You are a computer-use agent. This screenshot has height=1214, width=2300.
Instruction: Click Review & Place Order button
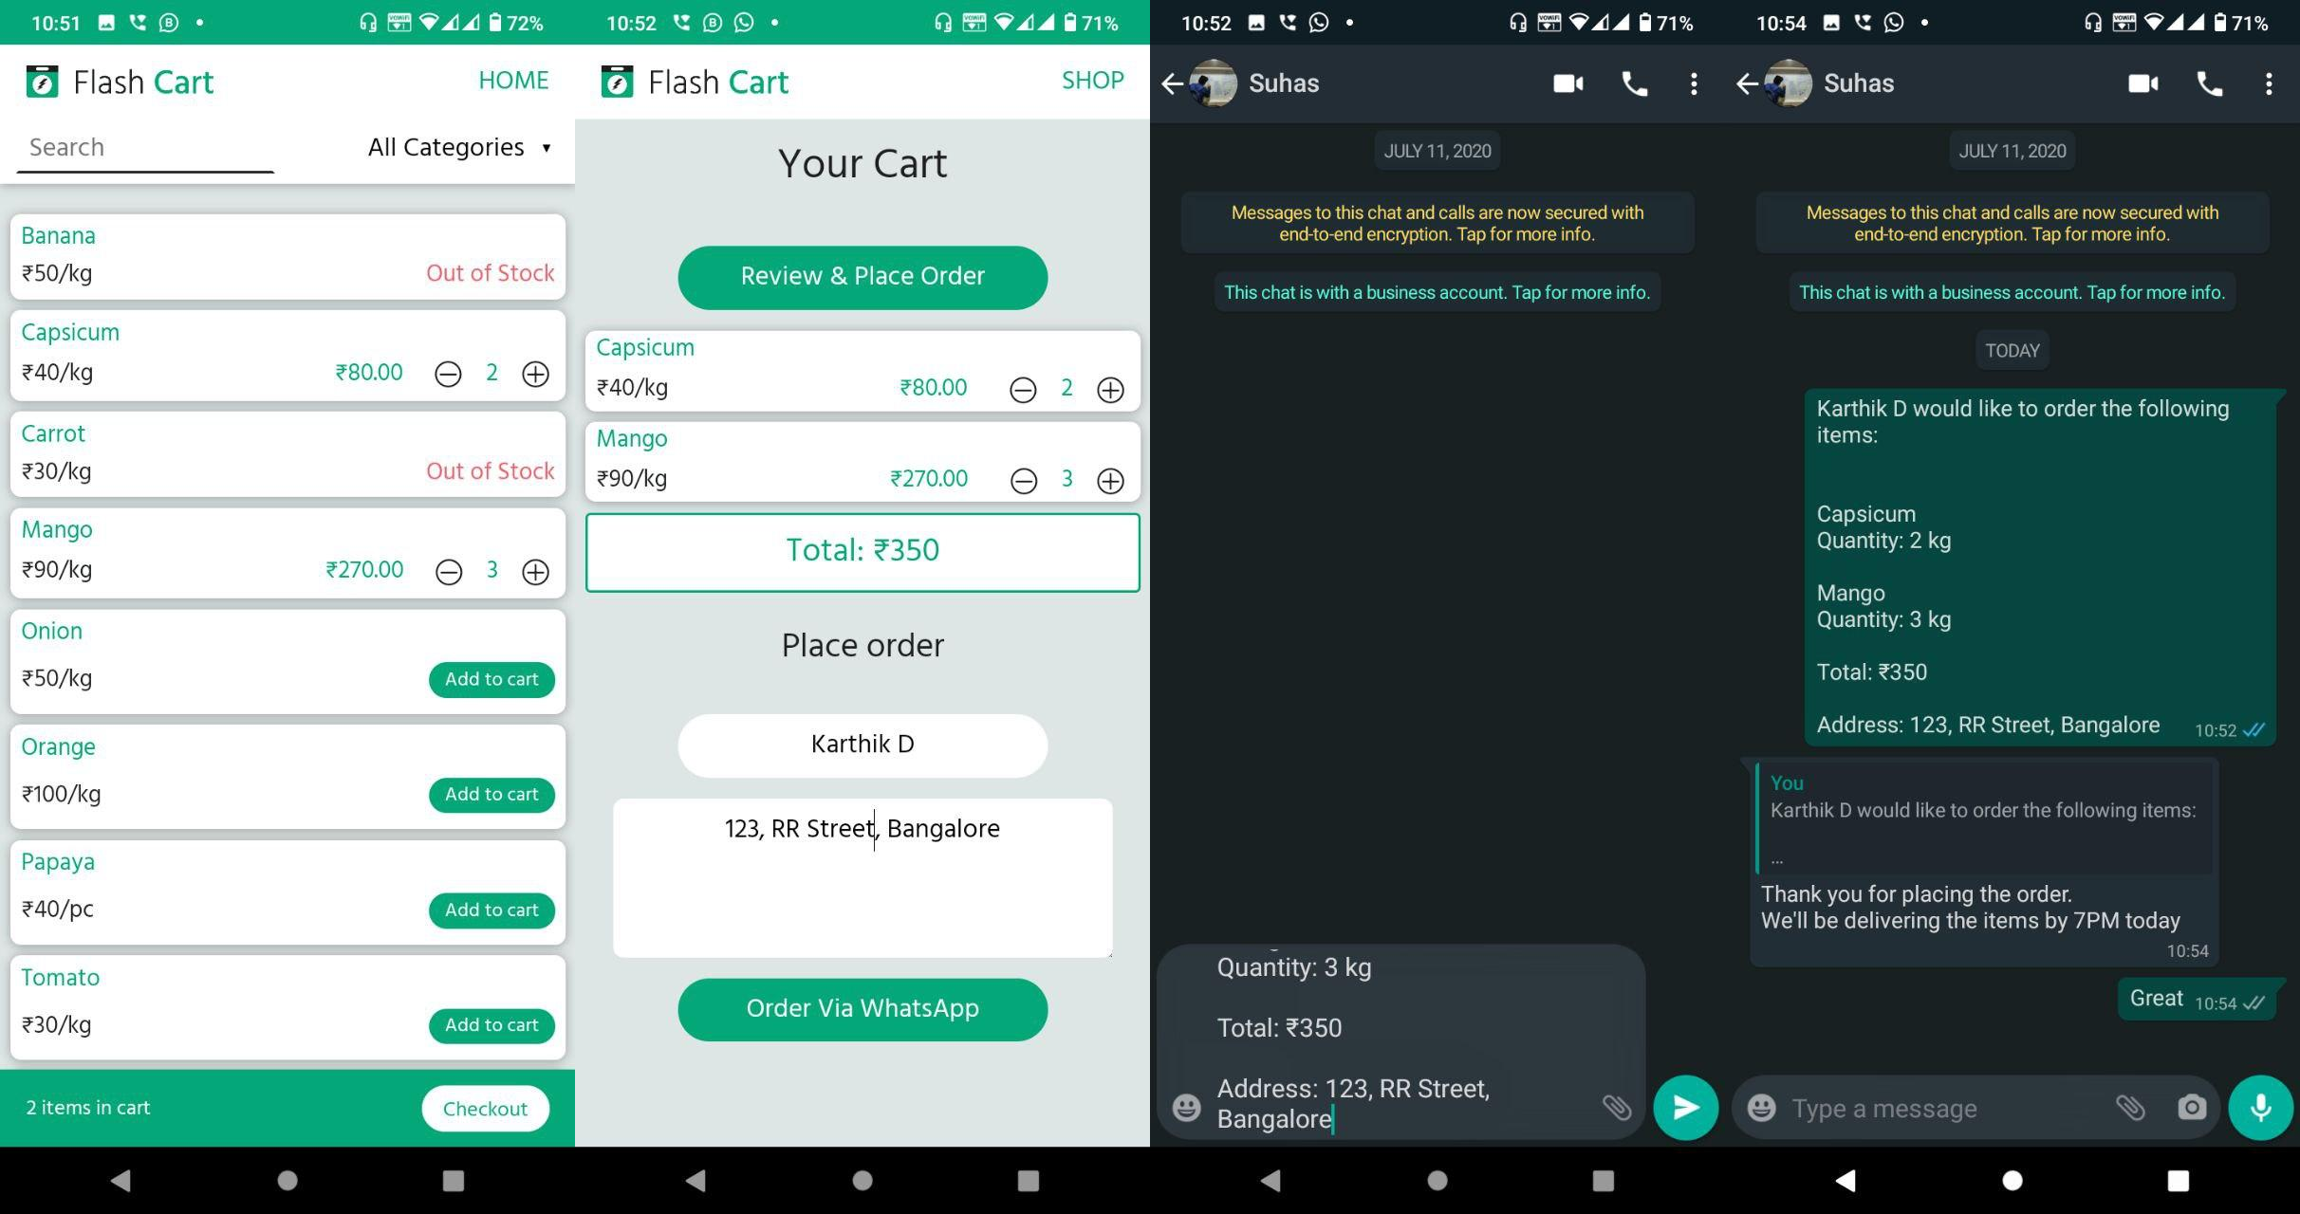click(862, 275)
